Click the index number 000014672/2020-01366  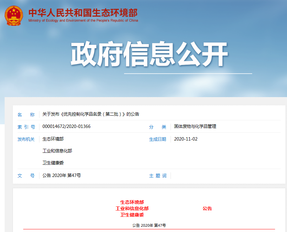pyautogui.click(x=66, y=127)
